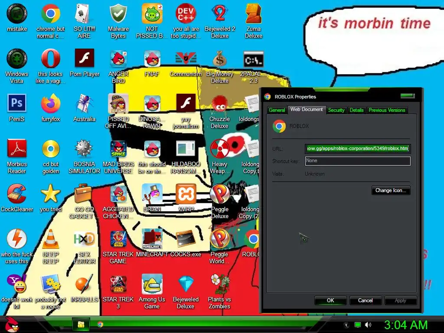Open the Yahoo 'doesn't work lol' icon
Viewport: 444px width, 333px height.
(x=17, y=284)
